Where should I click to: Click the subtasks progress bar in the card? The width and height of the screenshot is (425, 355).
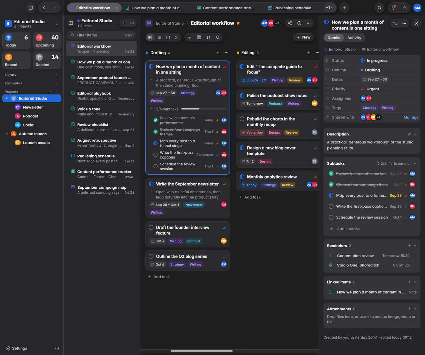204,109
